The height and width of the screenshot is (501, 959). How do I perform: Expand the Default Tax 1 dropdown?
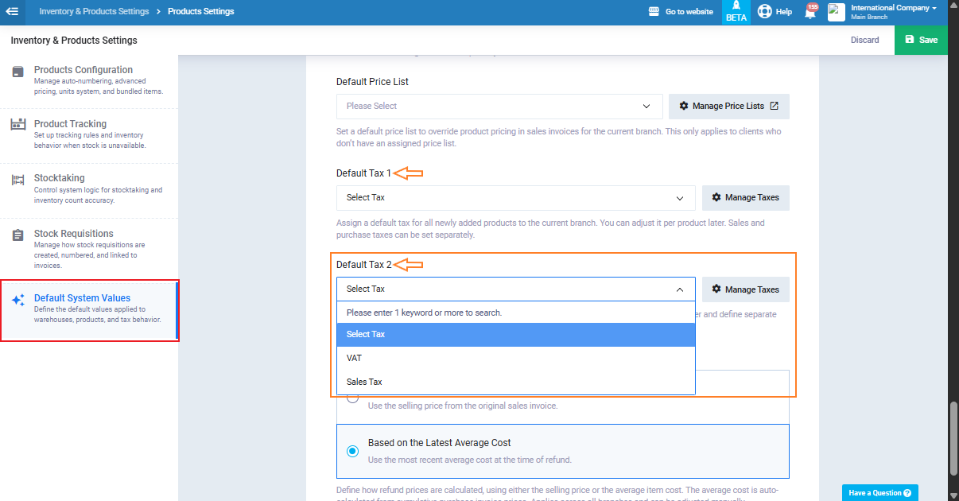pyautogui.click(x=515, y=198)
